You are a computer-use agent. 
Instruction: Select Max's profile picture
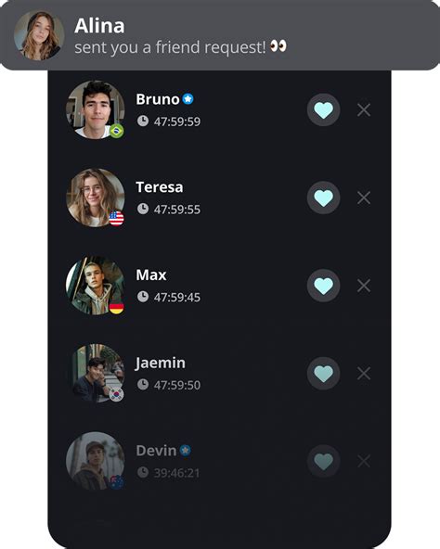(x=96, y=286)
